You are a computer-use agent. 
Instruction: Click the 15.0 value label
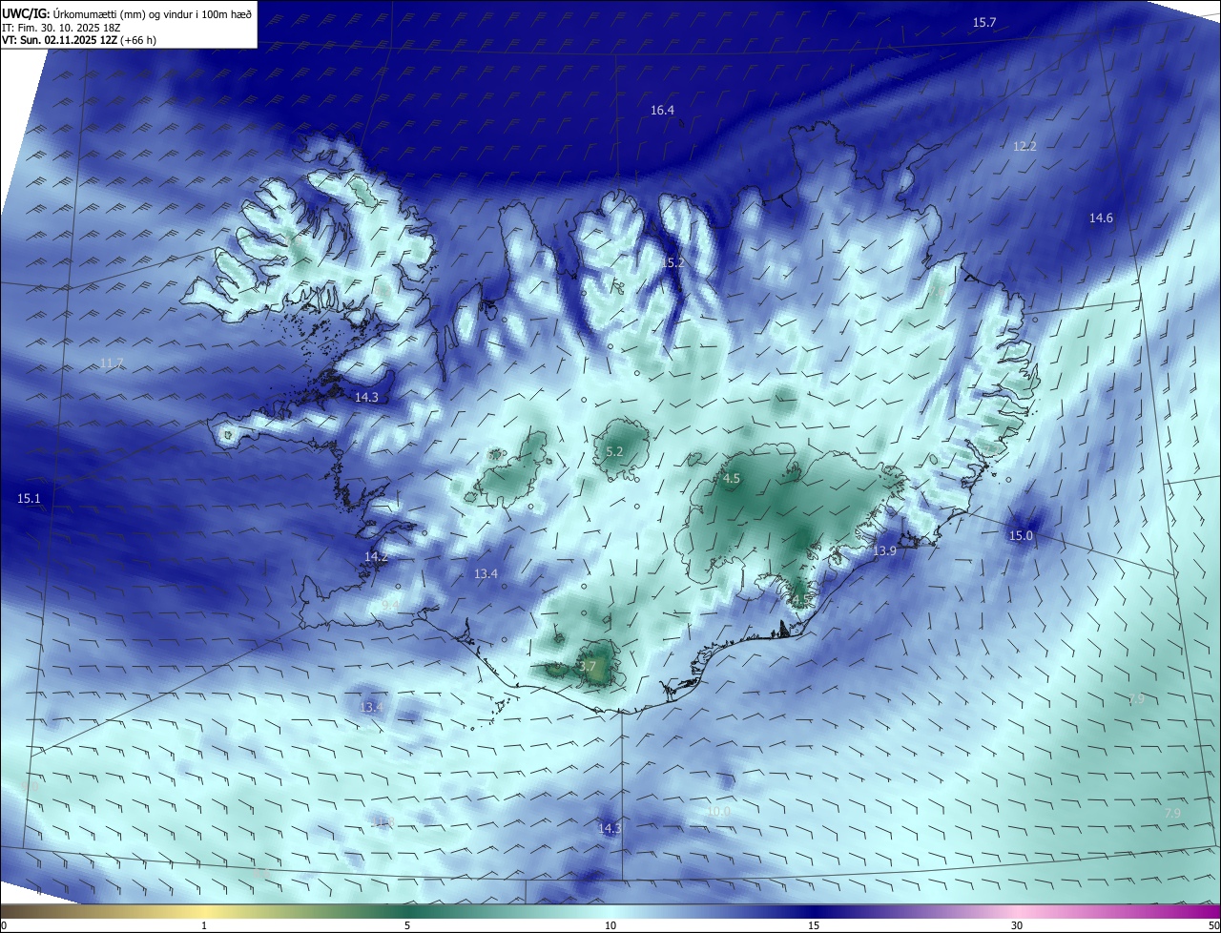click(1021, 536)
